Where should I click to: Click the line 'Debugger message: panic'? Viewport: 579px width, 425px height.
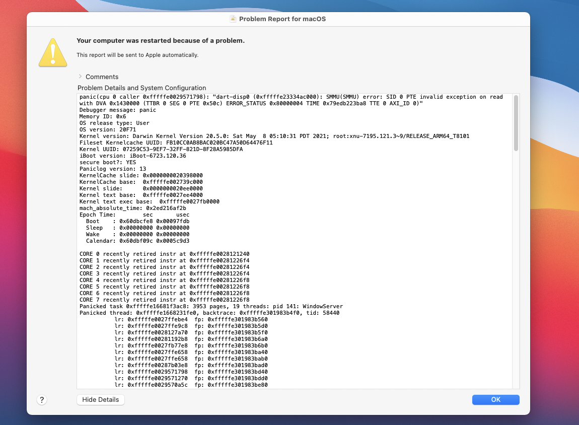point(118,110)
